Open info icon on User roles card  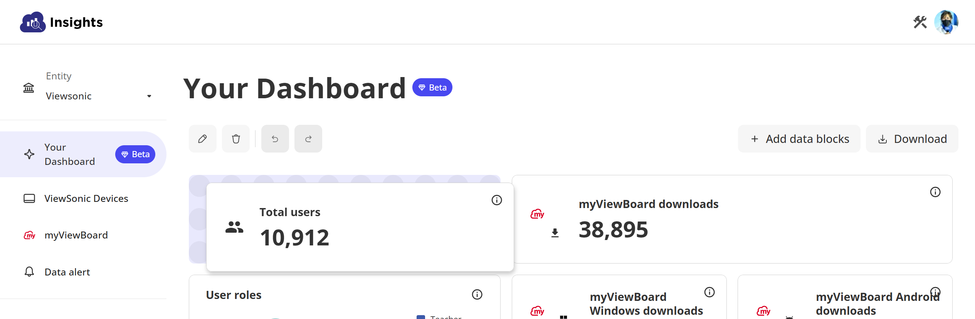coord(477,294)
